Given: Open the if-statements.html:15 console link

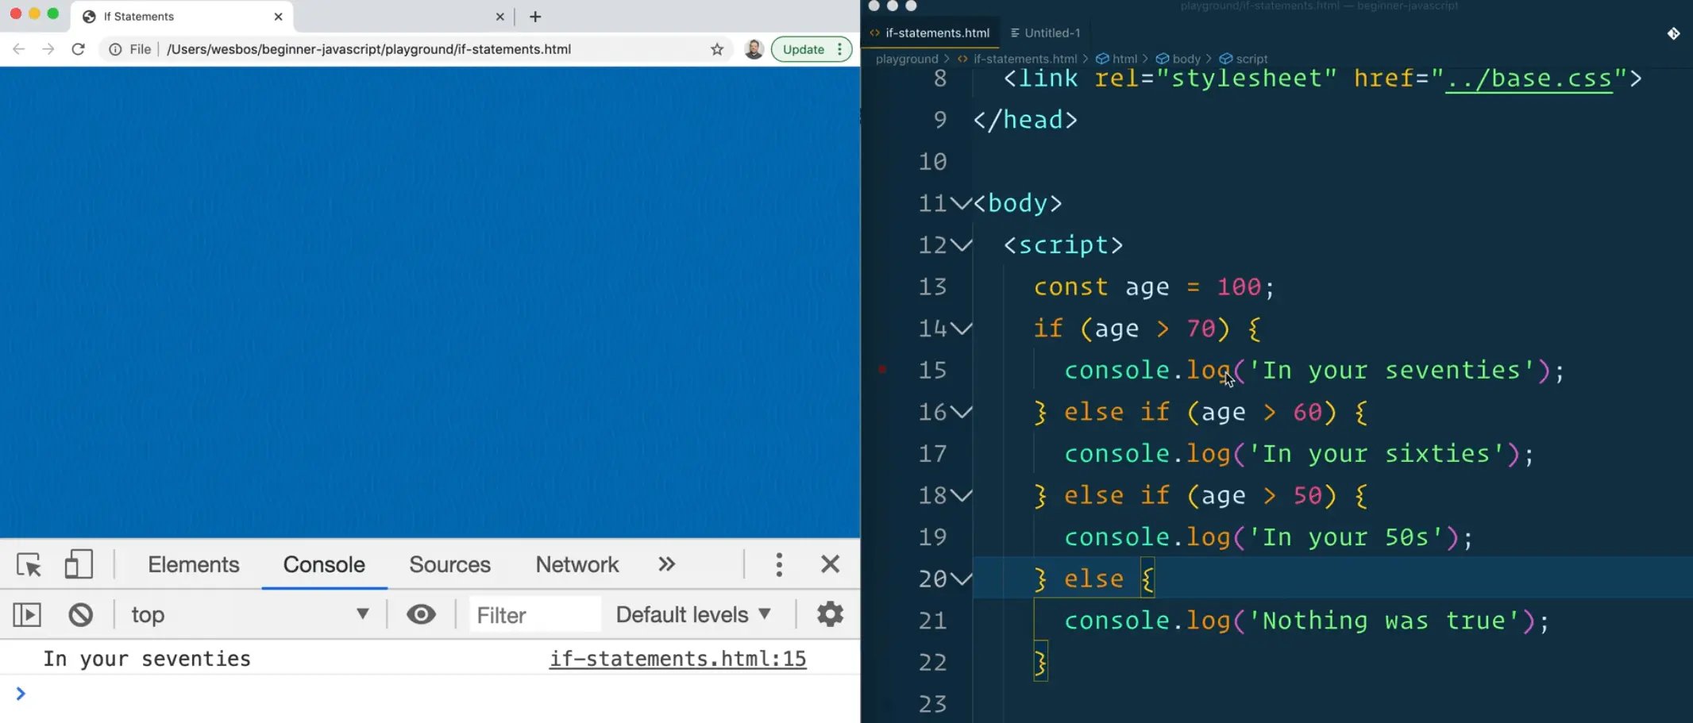Looking at the screenshot, I should pos(677,658).
